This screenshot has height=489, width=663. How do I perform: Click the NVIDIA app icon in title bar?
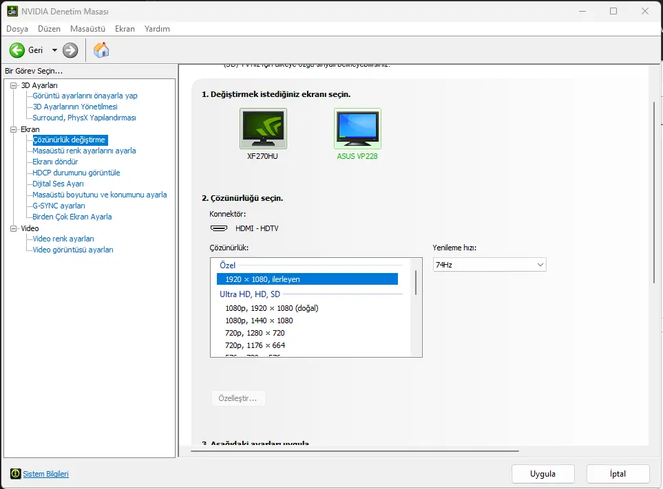[12, 12]
